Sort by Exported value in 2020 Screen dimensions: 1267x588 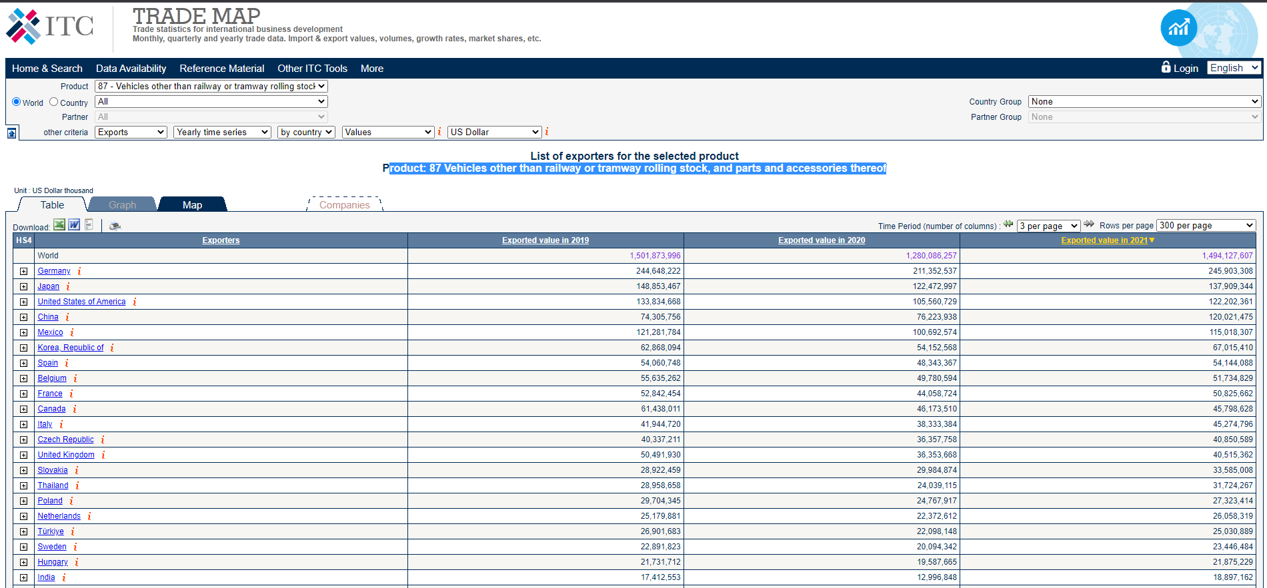pos(822,240)
